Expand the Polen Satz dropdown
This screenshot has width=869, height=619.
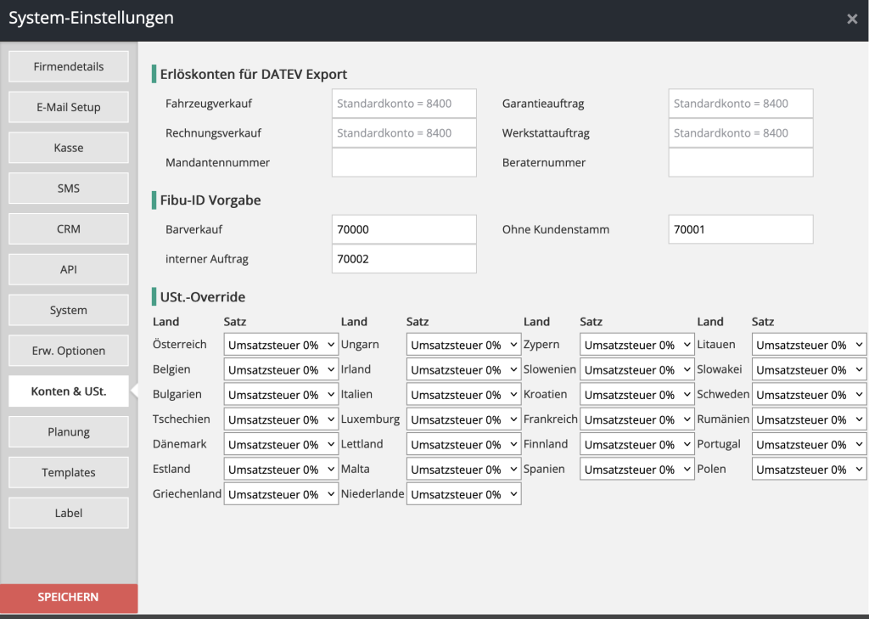(x=809, y=470)
